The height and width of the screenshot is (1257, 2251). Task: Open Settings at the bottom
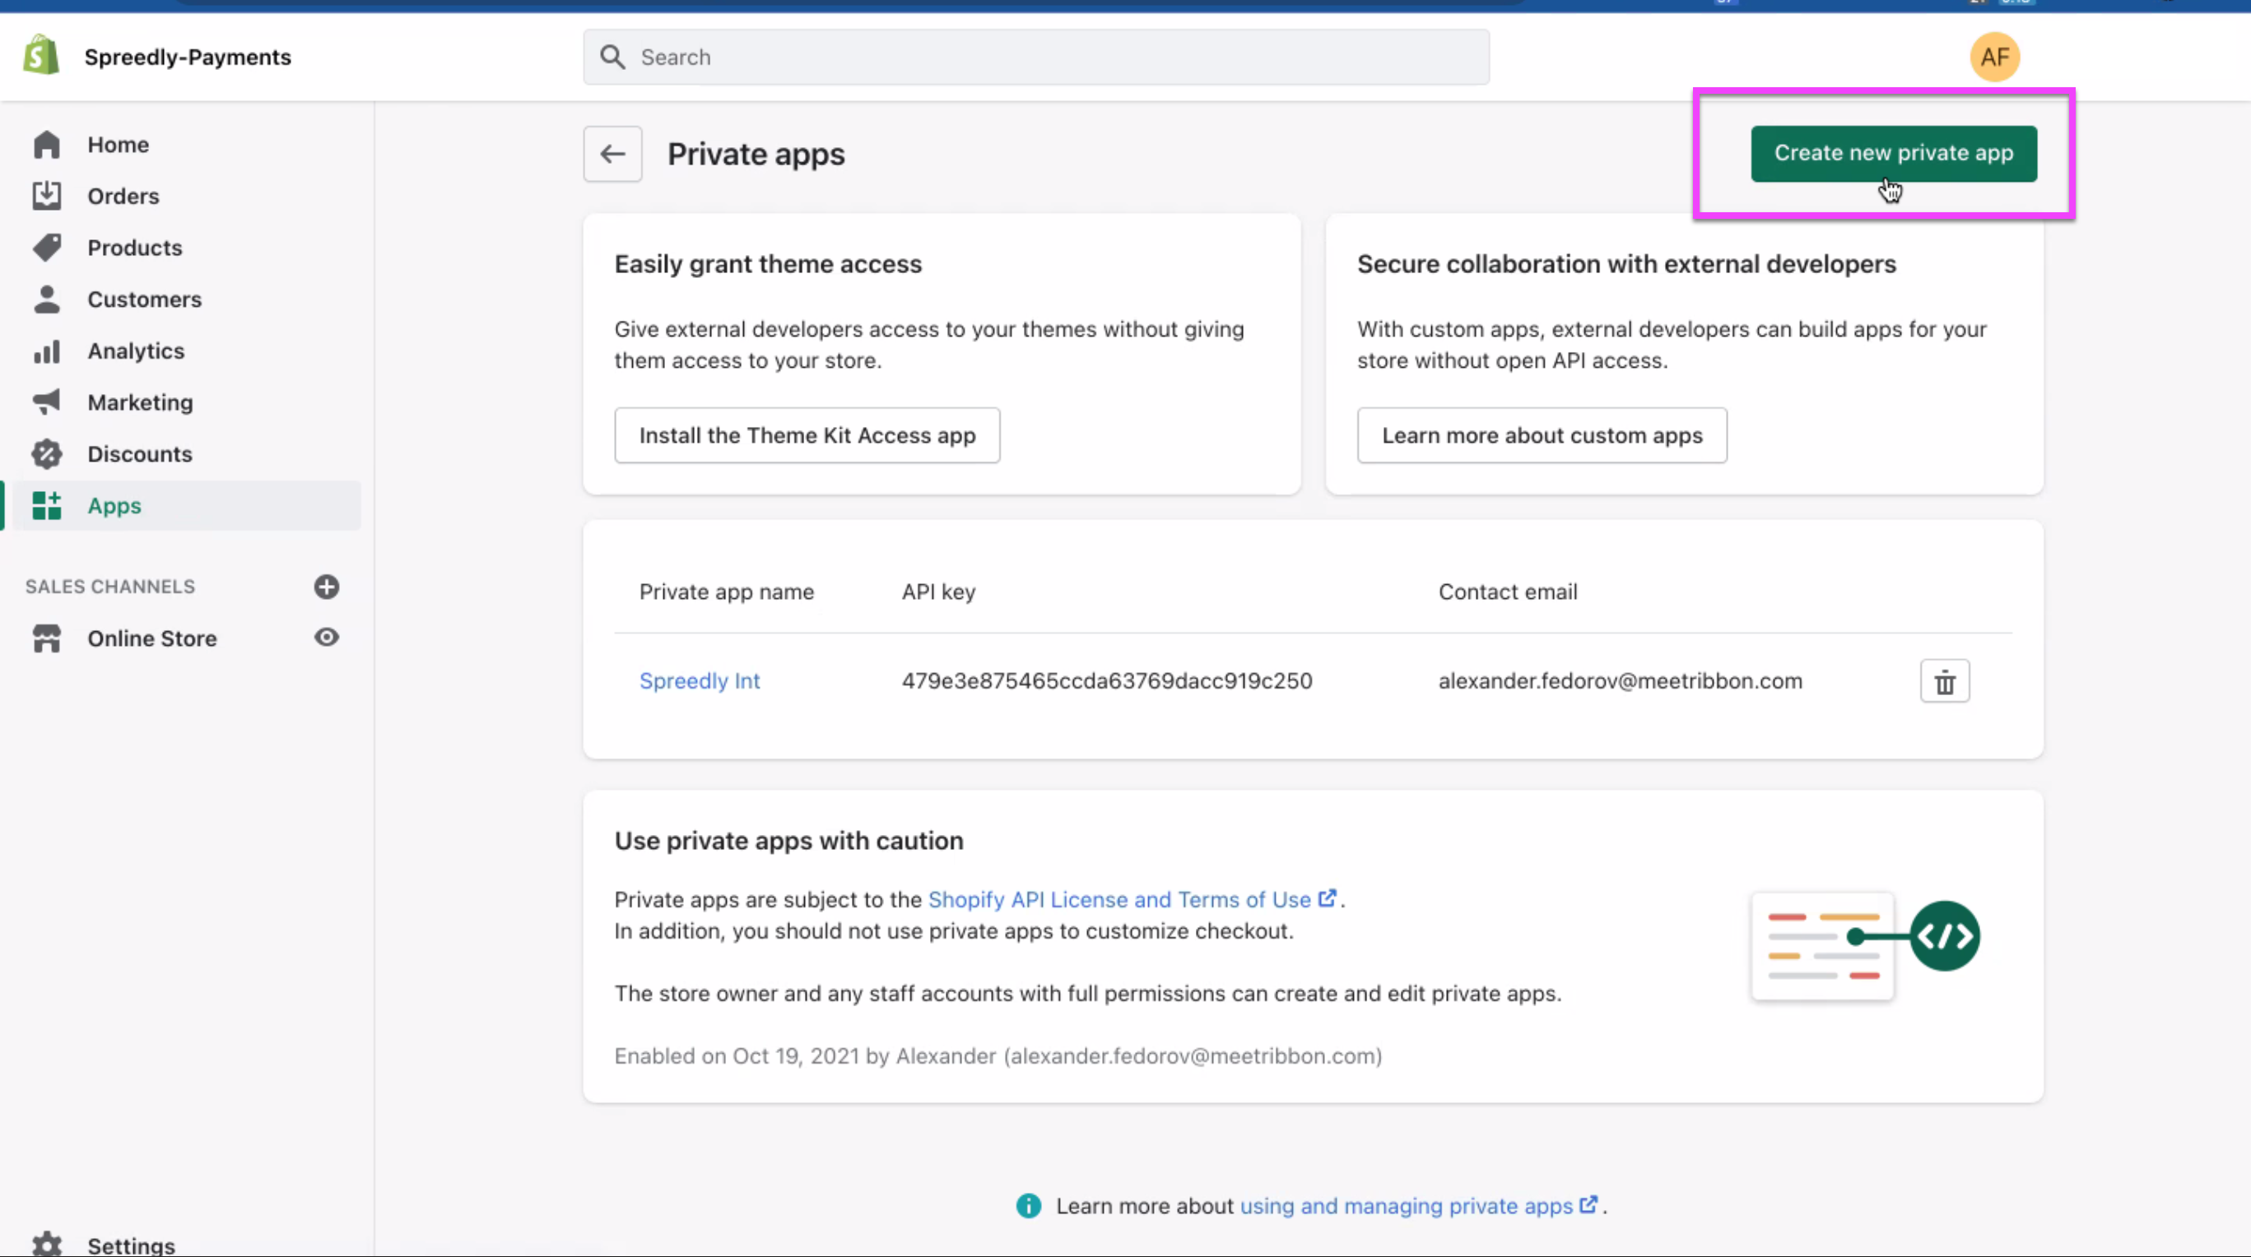point(131,1244)
